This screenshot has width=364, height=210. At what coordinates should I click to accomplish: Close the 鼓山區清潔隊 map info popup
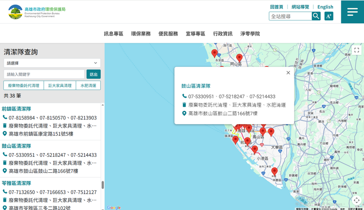tap(288, 73)
